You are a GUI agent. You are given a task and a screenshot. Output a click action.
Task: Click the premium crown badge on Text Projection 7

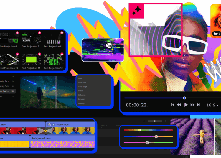pos(39,33)
